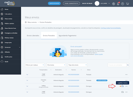
Task: Expand the Correios PAC shipment row
Action: 27,80
